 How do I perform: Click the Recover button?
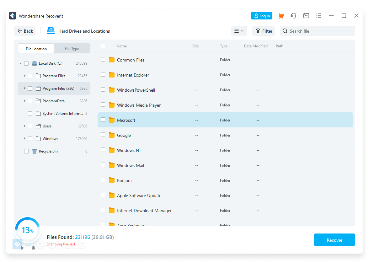[x=334, y=240]
